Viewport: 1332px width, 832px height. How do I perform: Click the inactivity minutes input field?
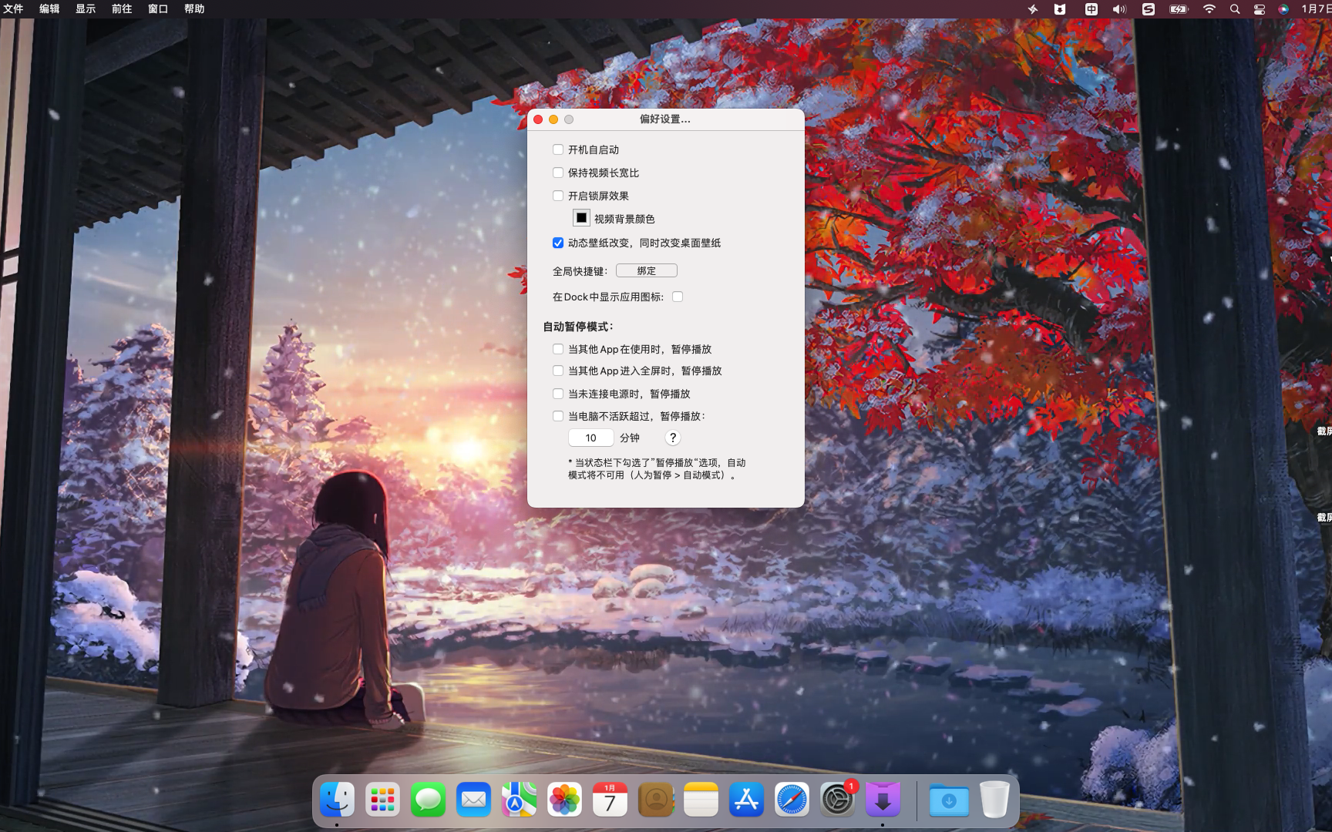tap(590, 438)
